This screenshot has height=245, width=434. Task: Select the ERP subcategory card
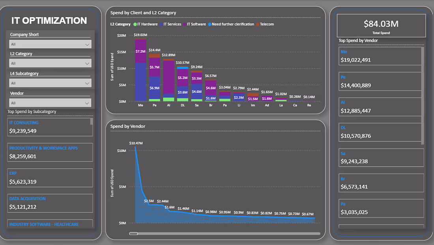pyautogui.click(x=50, y=178)
